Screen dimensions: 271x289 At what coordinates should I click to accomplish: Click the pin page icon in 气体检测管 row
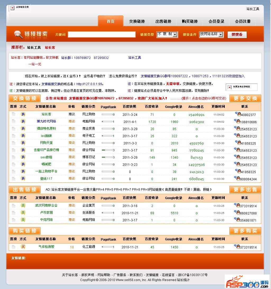[14, 247]
